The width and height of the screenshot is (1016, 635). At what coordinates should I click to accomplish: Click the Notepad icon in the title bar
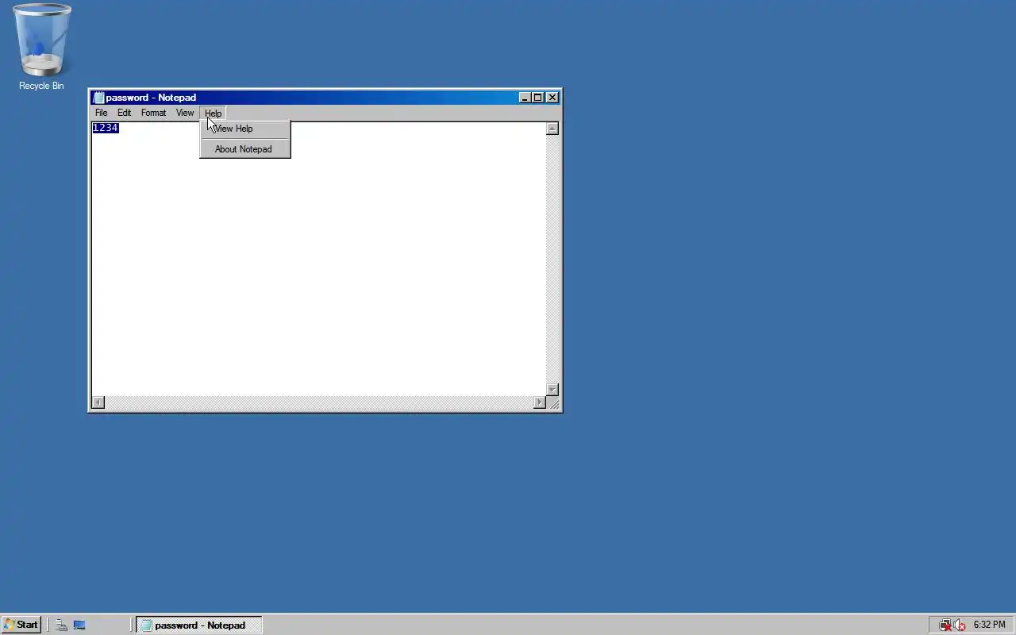(98, 98)
